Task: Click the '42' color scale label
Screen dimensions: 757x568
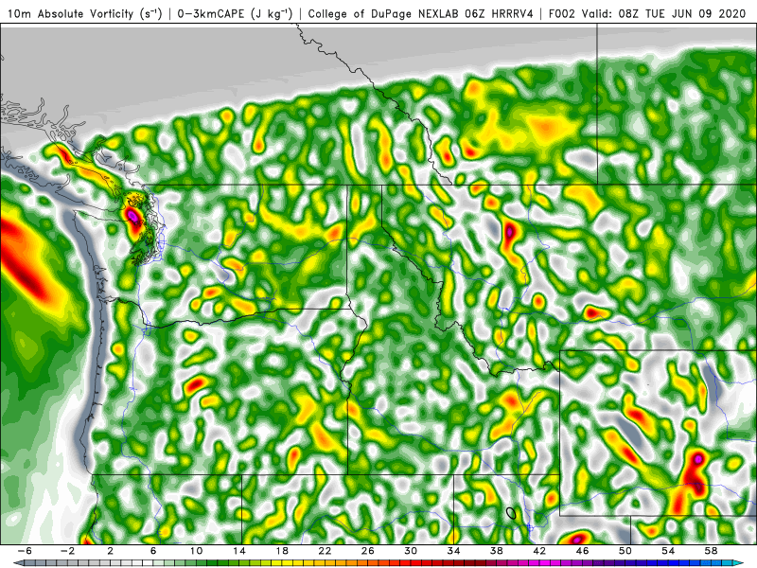Action: click(539, 551)
